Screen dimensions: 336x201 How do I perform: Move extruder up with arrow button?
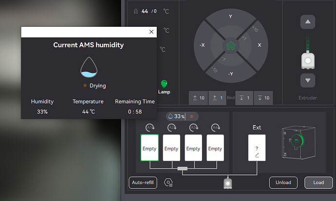point(308,22)
